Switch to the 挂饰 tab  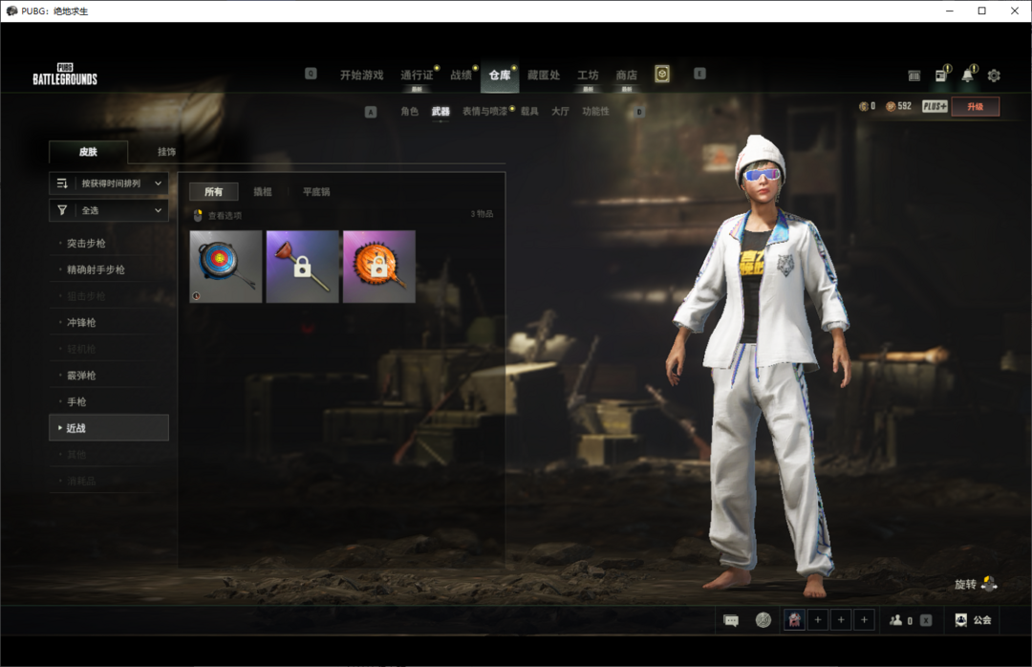tap(166, 152)
